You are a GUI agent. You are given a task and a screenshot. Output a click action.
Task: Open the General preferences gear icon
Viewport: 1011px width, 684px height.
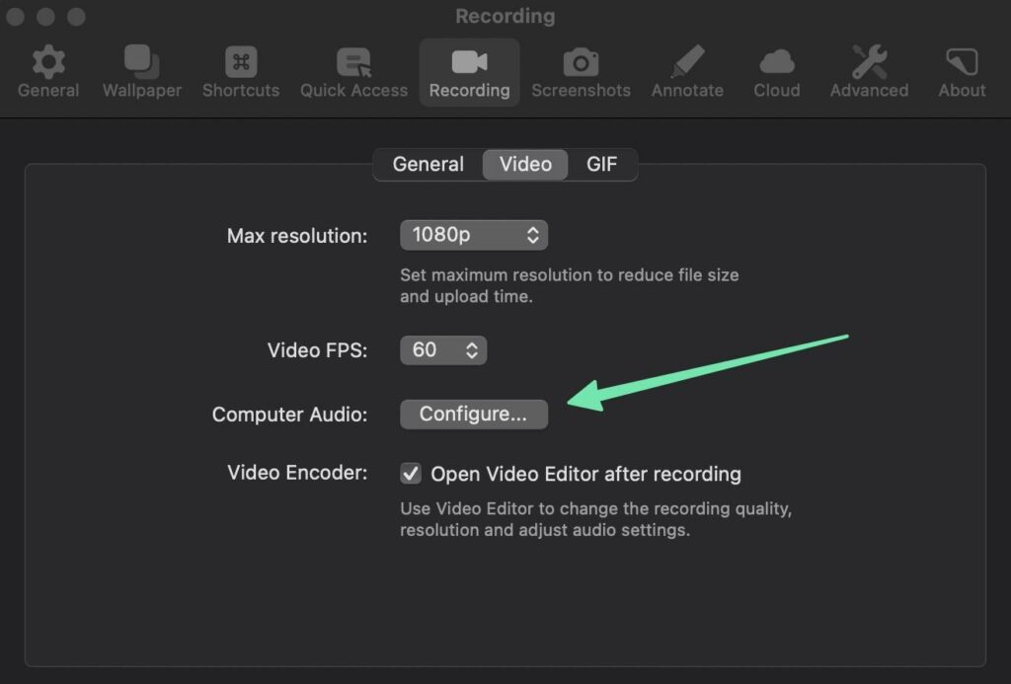(x=47, y=64)
